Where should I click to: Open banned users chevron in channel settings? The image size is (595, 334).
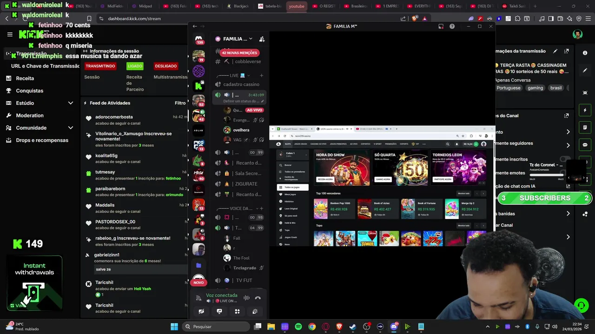pos(568,214)
